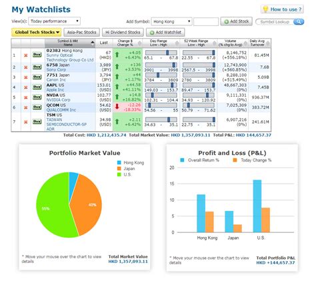Click green up arrow in Sunny Optical row
Viewport: 316px width, 281px height.
tap(117, 55)
